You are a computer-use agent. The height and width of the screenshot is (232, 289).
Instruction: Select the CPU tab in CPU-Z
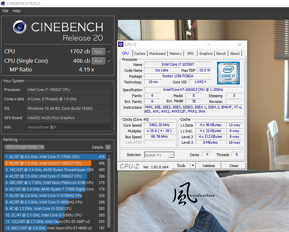click(125, 53)
